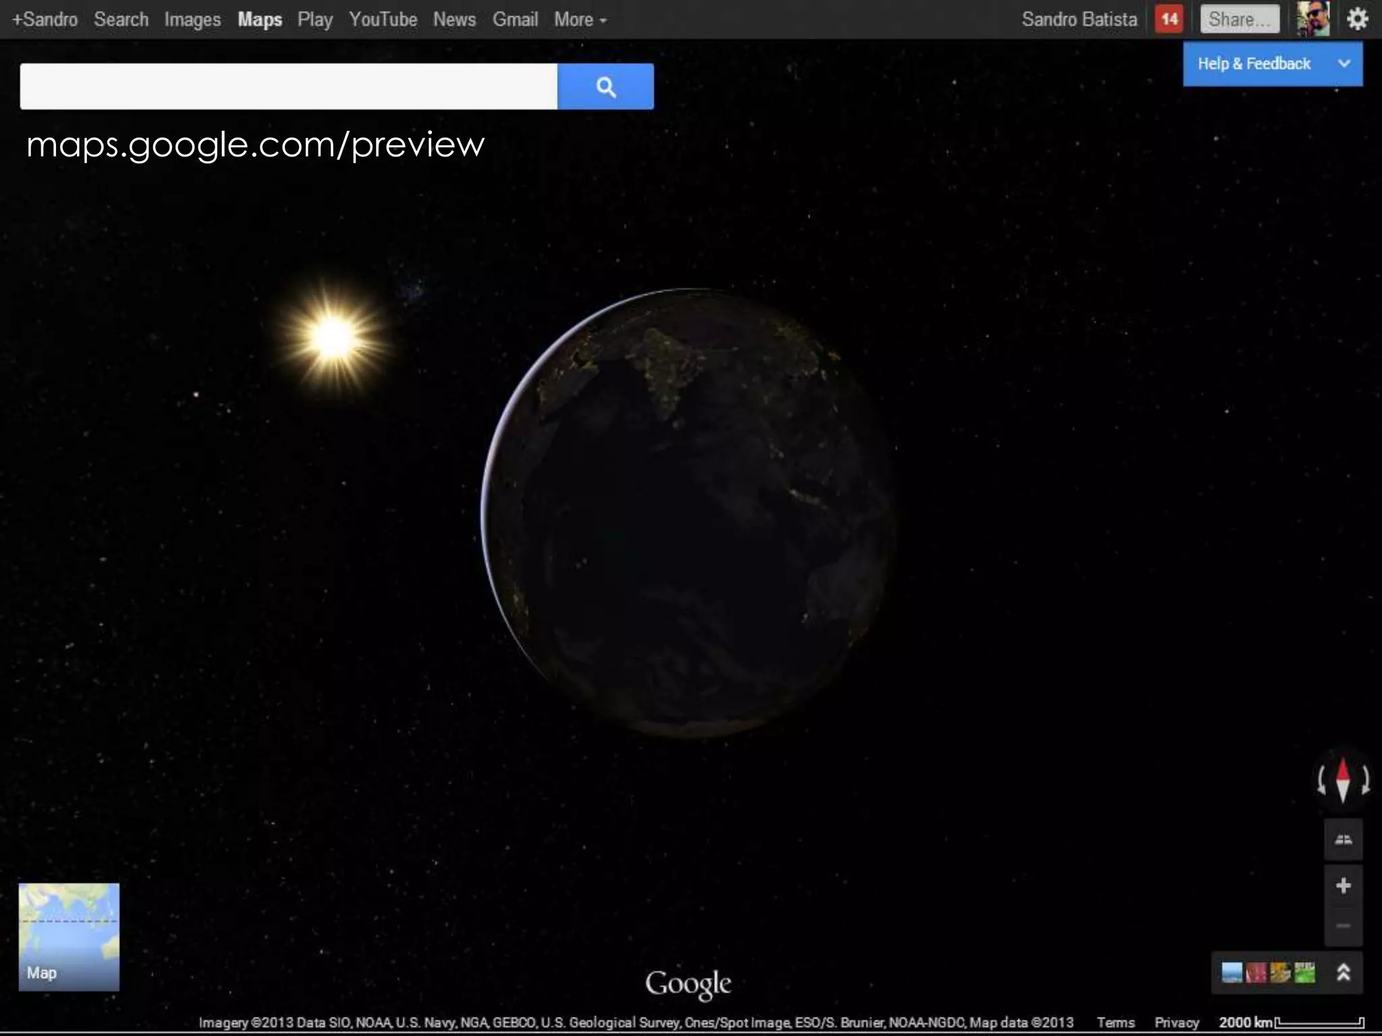The width and height of the screenshot is (1382, 1036).
Task: Open the blue sky photo thumbnail
Action: pyautogui.click(x=1232, y=973)
